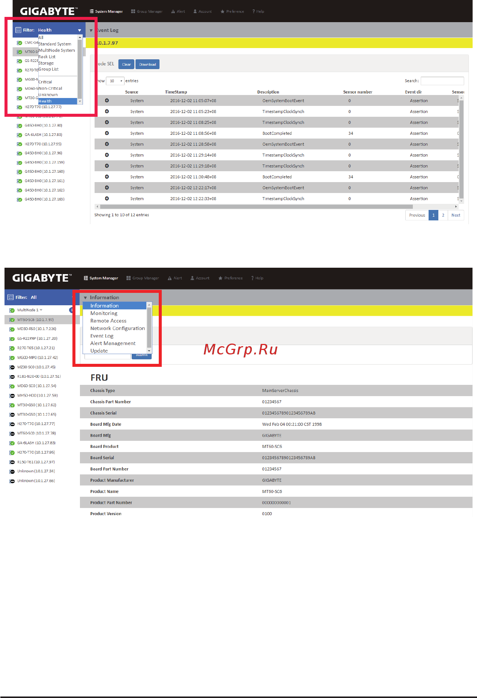Expand the 11:30:48+08 BootCompleted event row
This screenshot has width=477, height=698.
[x=107, y=176]
